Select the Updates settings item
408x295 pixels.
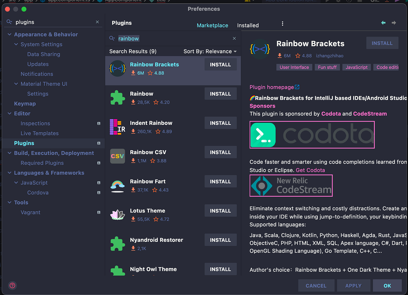click(x=38, y=64)
